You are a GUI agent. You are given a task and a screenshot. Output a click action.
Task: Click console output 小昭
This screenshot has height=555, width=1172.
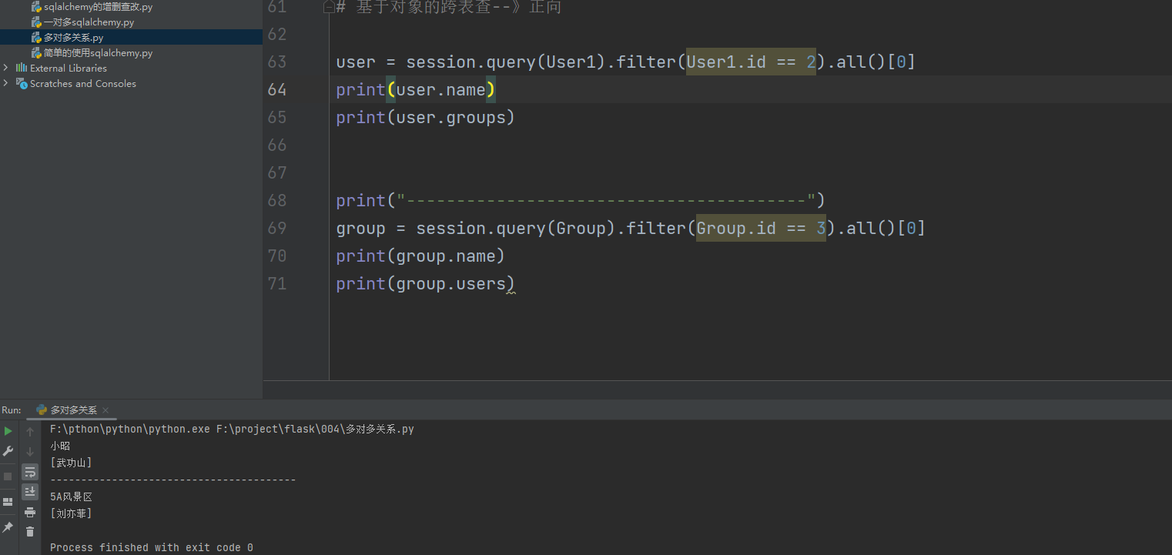pyautogui.click(x=60, y=446)
